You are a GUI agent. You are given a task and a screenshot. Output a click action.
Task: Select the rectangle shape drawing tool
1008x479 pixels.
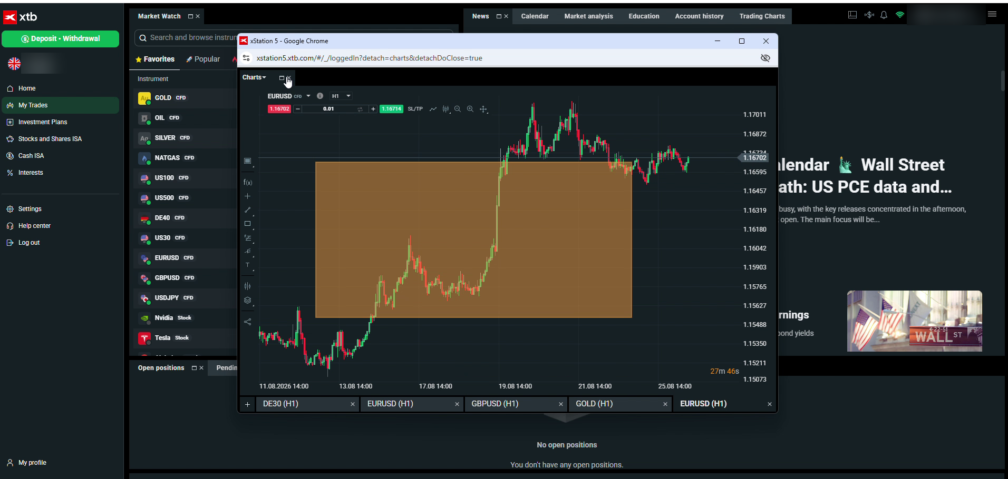247,224
